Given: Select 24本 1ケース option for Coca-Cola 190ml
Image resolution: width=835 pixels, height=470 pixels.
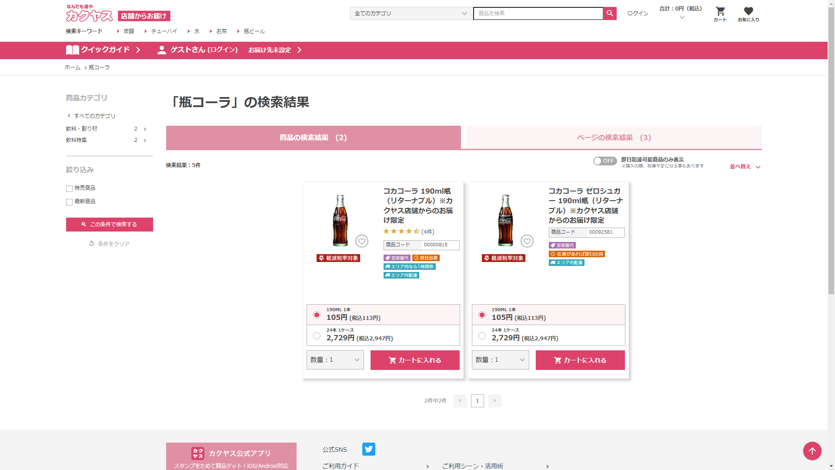Looking at the screenshot, I should (317, 336).
